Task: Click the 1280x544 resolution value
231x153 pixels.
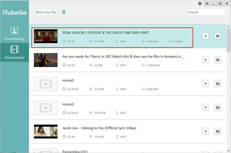Action: [x=153, y=65]
